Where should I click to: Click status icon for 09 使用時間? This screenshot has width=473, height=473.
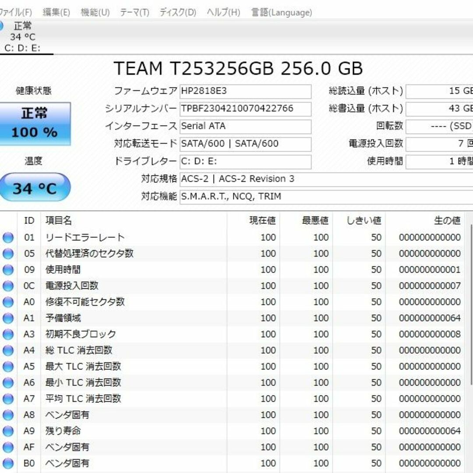8,270
